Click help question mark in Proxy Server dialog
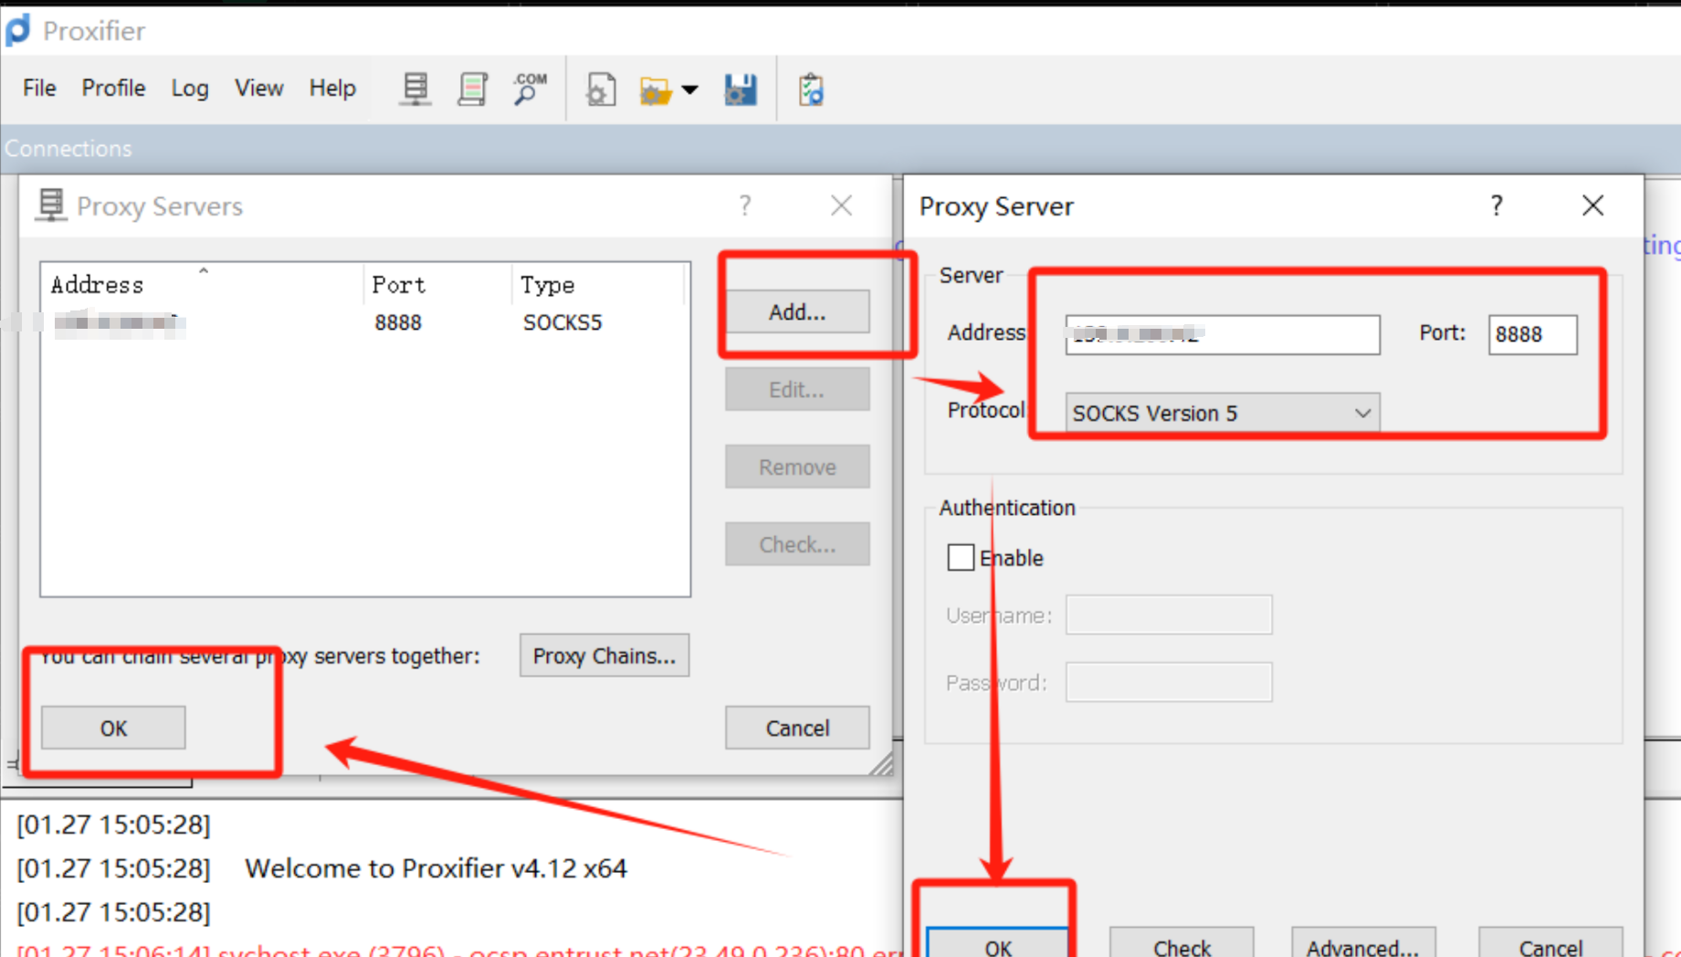The image size is (1681, 957). click(1497, 205)
